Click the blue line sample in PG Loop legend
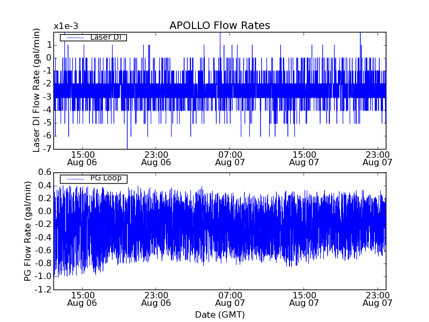429x322 pixels. coord(73,178)
